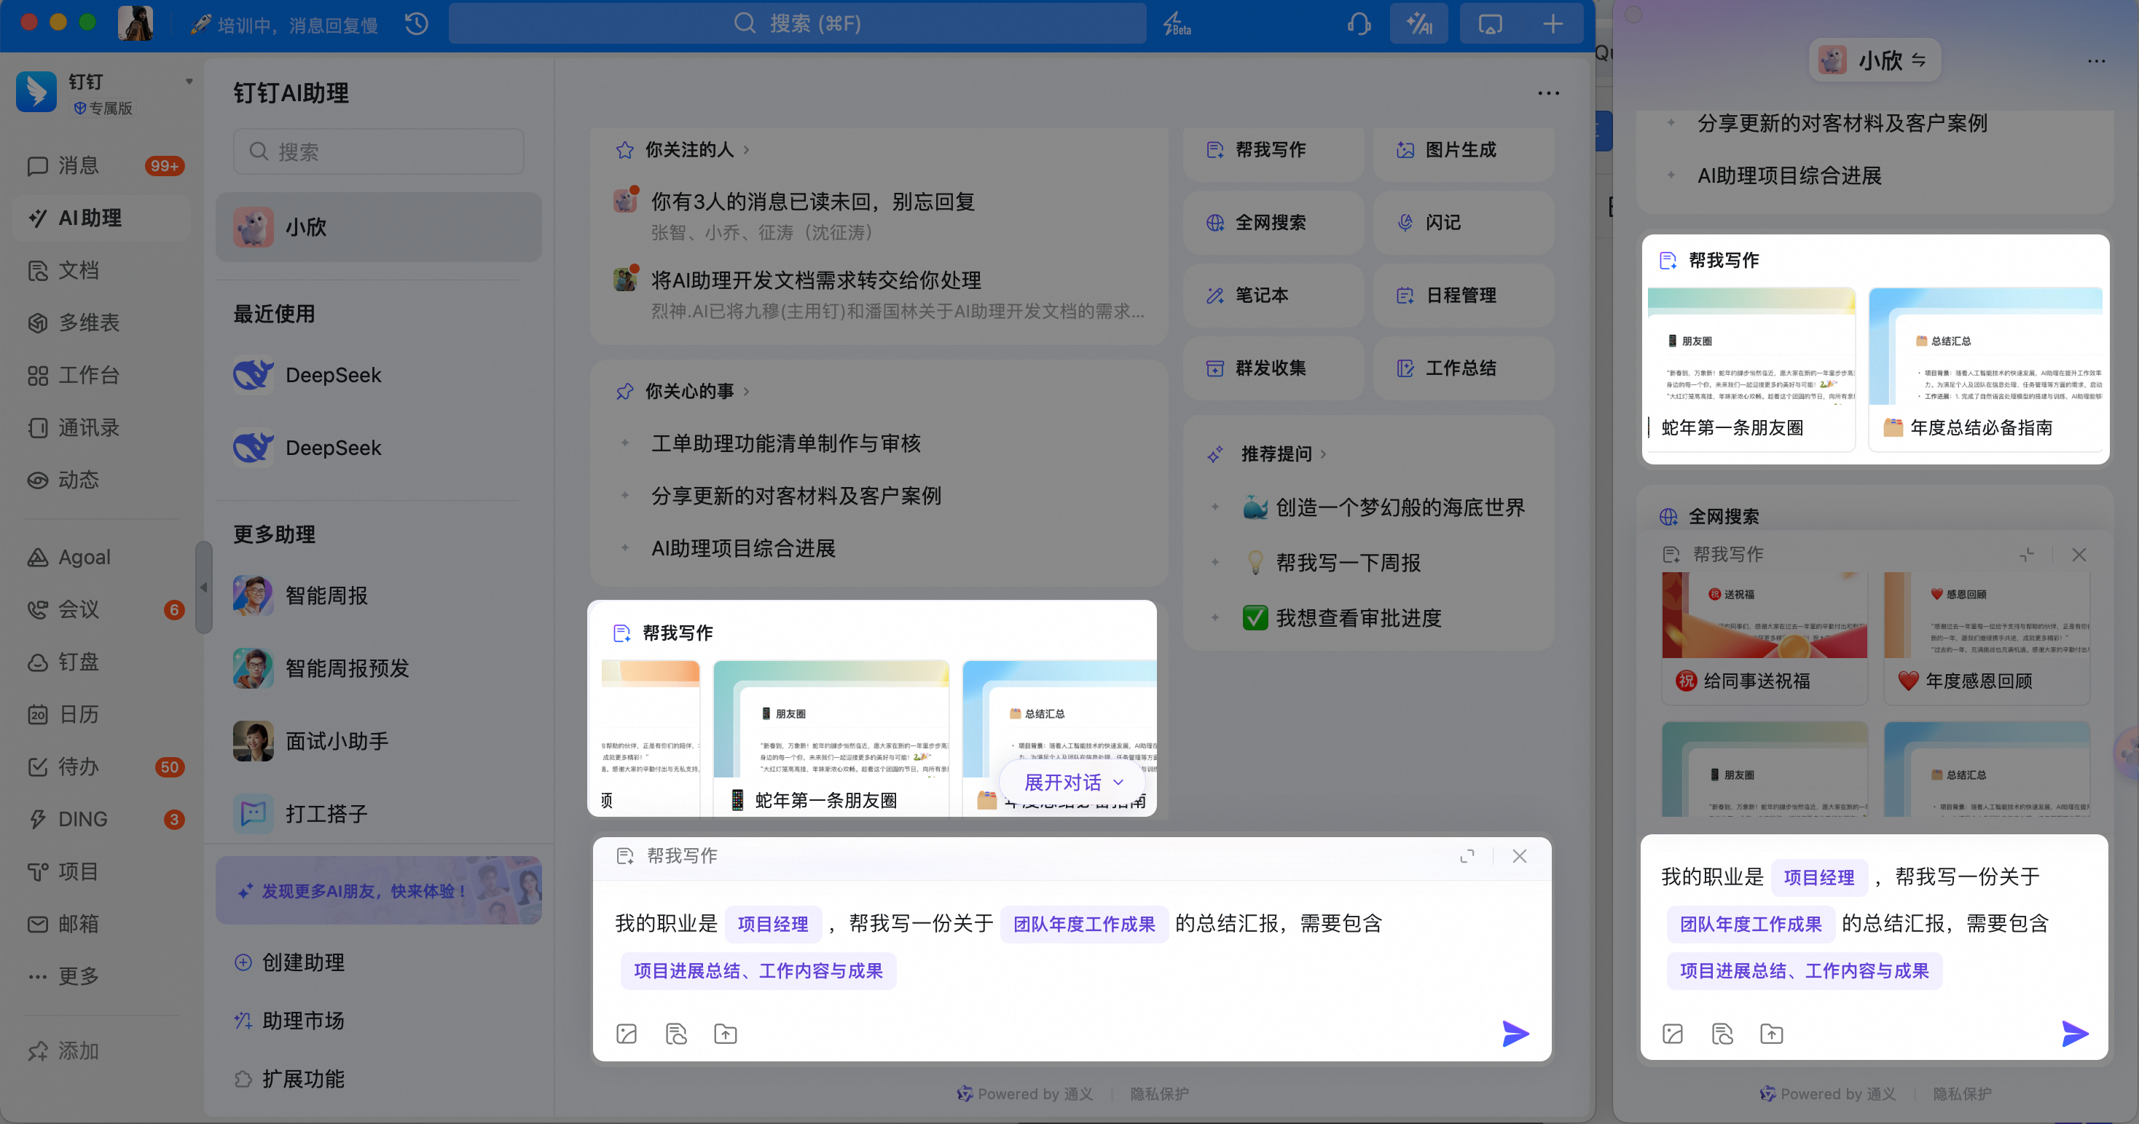This screenshot has width=2139, height=1124.
Task: Open 消息 in the left sidebar
Action: pyautogui.click(x=102, y=166)
